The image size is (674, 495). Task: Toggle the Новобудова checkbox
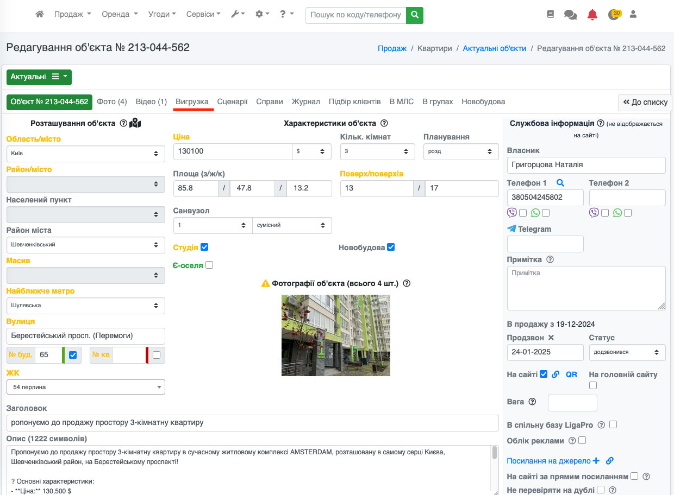[x=391, y=247]
